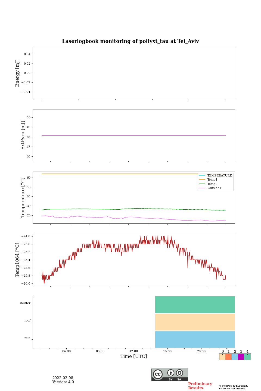The height and width of the screenshot is (391, 261).
Task: Click the Temperature [°C] axis label
Action: pos(23,197)
